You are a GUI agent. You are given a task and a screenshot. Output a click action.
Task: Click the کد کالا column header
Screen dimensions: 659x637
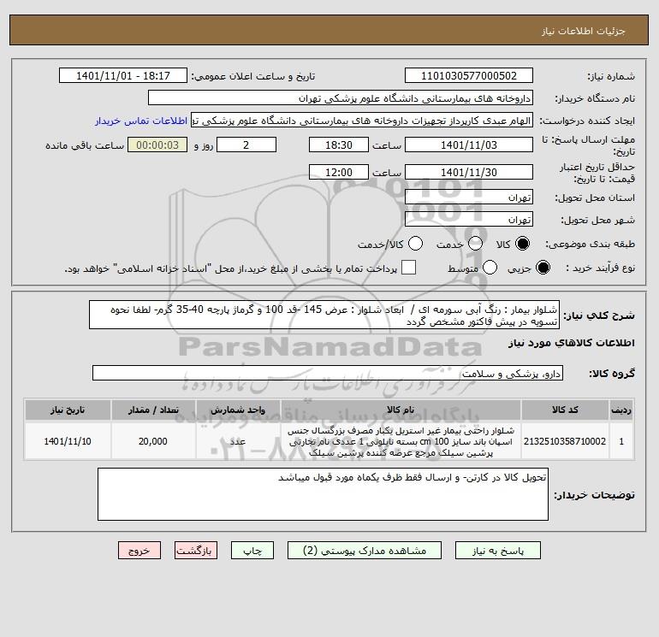[565, 410]
